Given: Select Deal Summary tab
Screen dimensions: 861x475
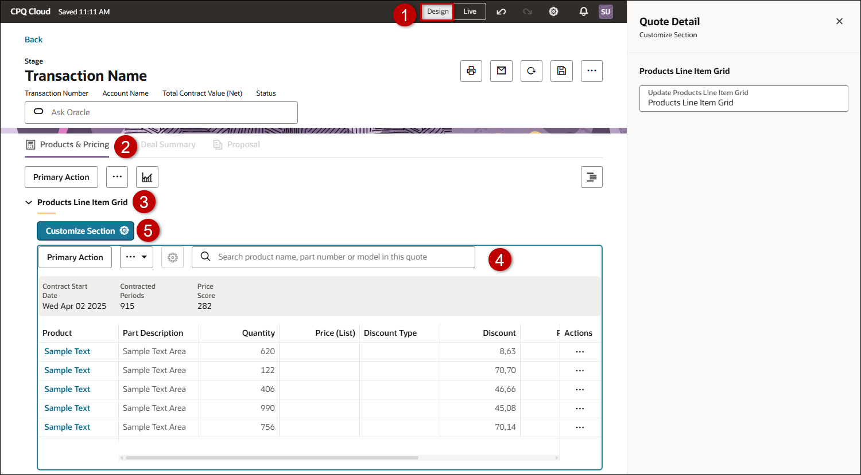Looking at the screenshot, I should tap(168, 144).
